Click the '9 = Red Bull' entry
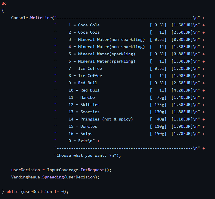The height and width of the screenshot is (199, 215). [x=83, y=83]
